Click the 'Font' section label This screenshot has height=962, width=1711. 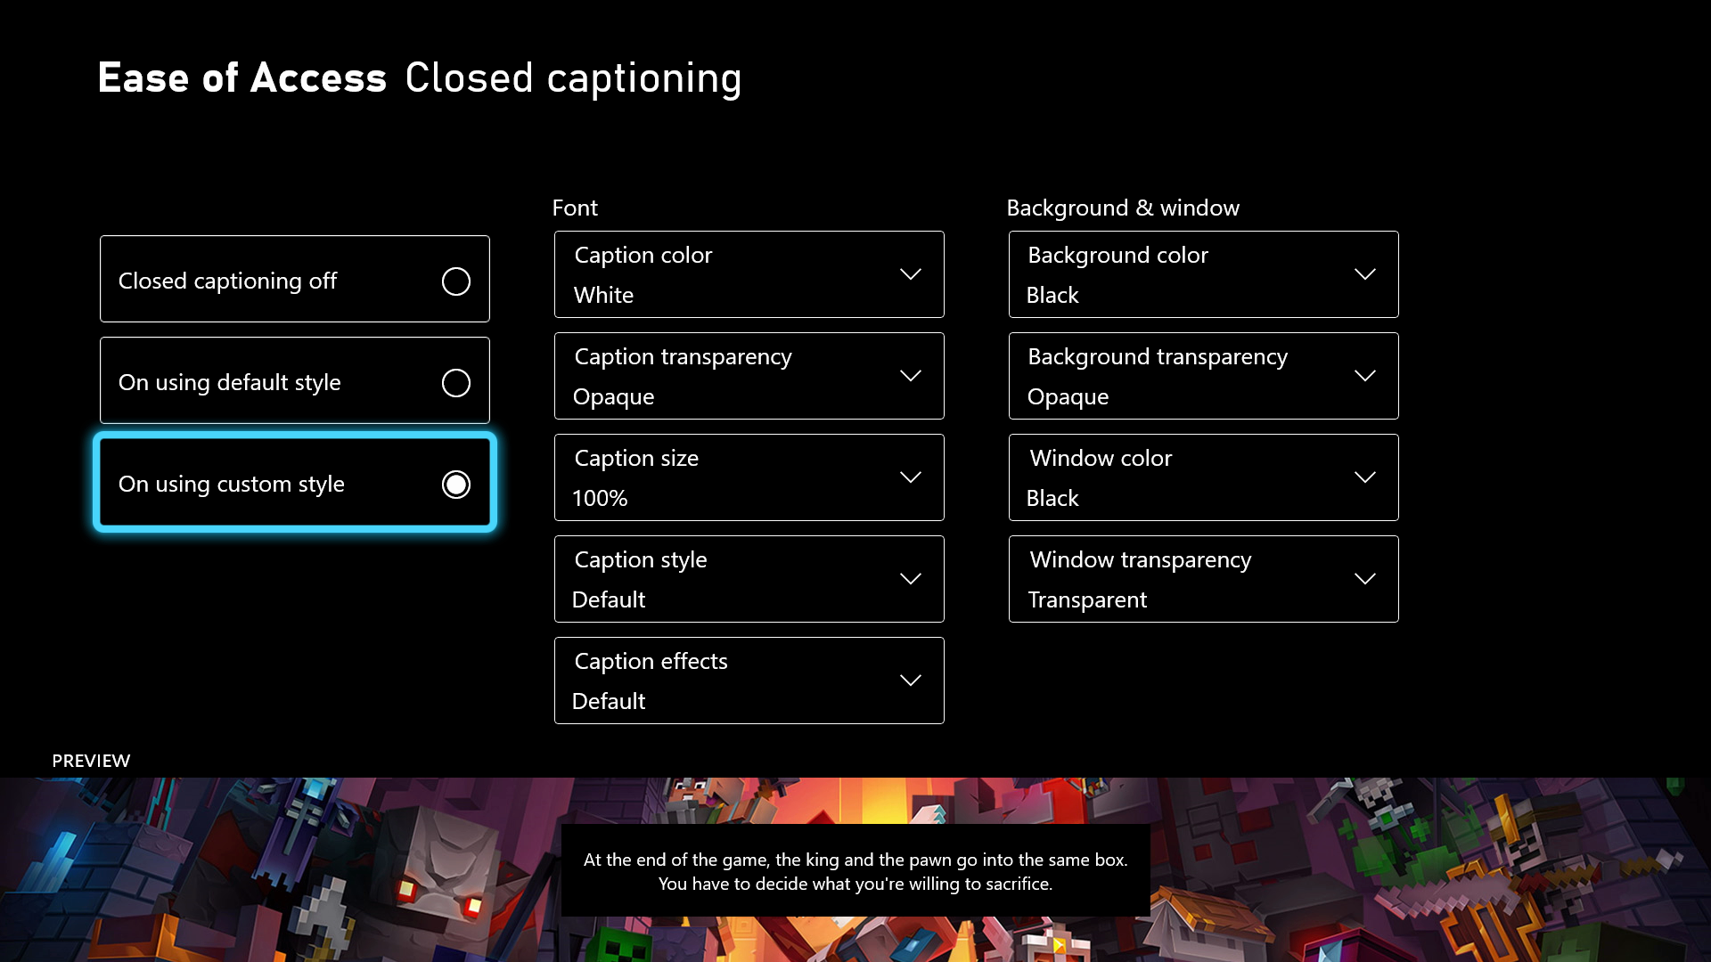coord(575,207)
